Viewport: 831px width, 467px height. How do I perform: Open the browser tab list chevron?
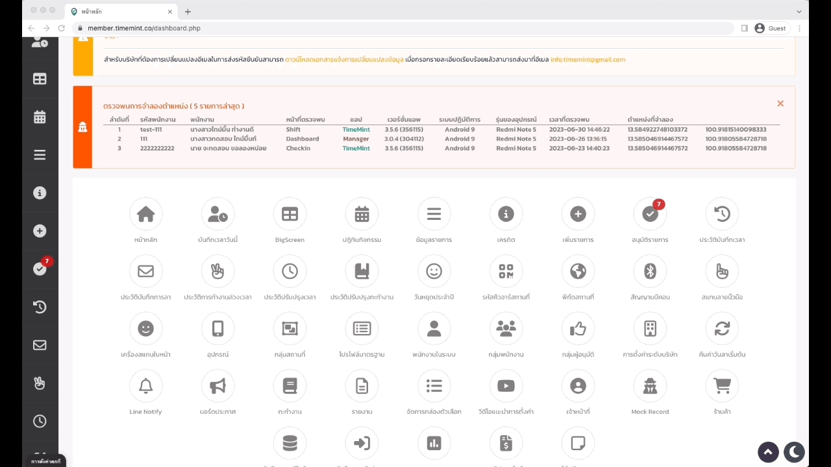(x=799, y=12)
